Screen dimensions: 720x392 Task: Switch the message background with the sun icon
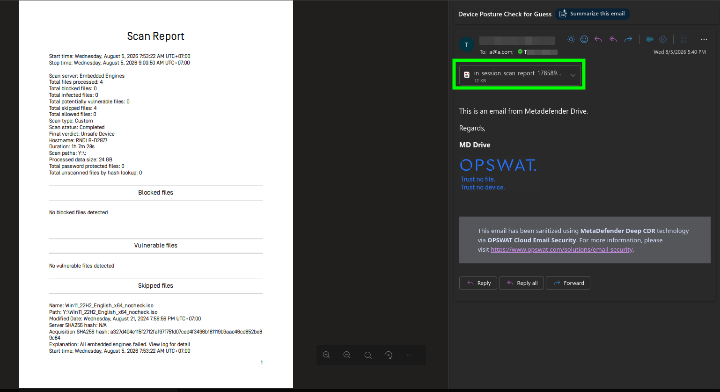(571, 39)
